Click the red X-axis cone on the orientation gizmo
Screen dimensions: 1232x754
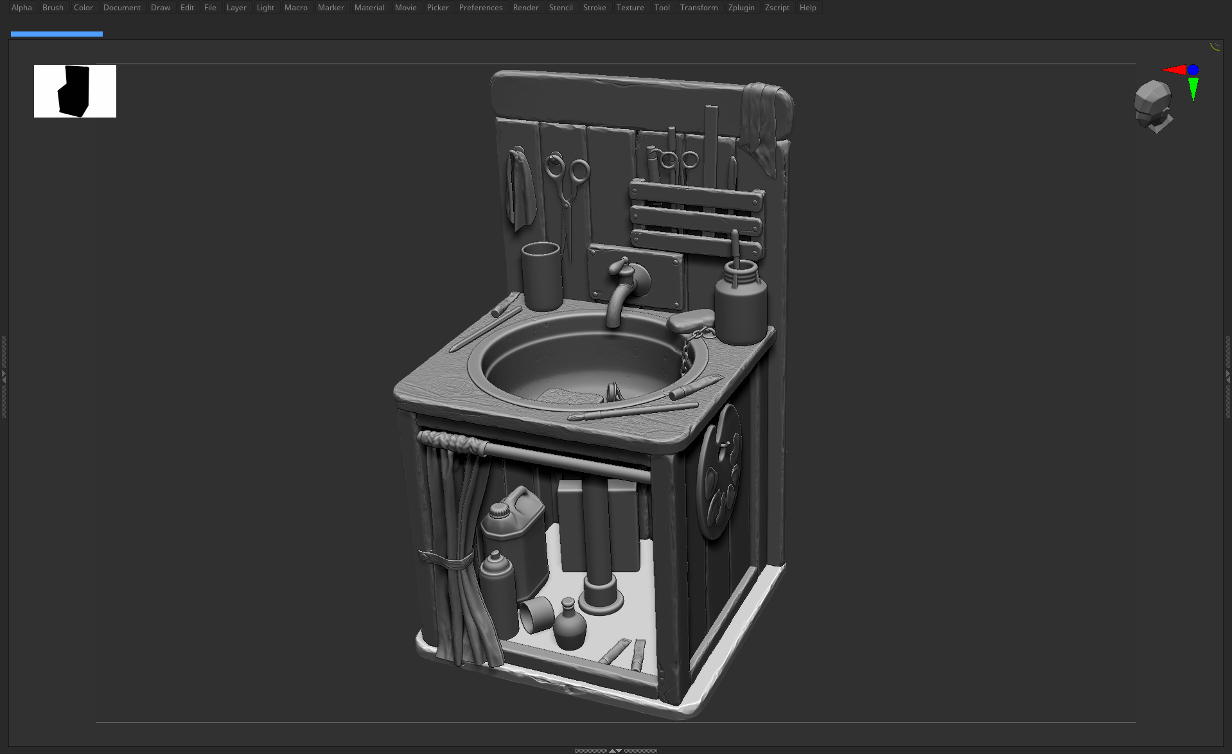[x=1174, y=69]
